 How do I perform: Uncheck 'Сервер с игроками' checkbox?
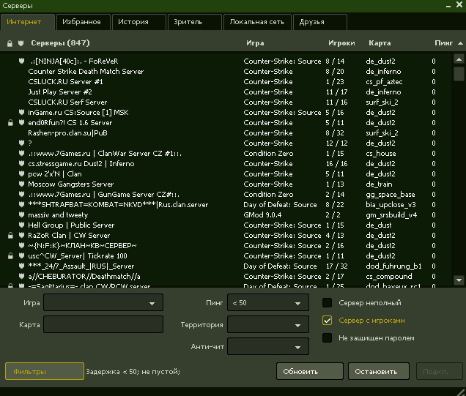coord(327,321)
